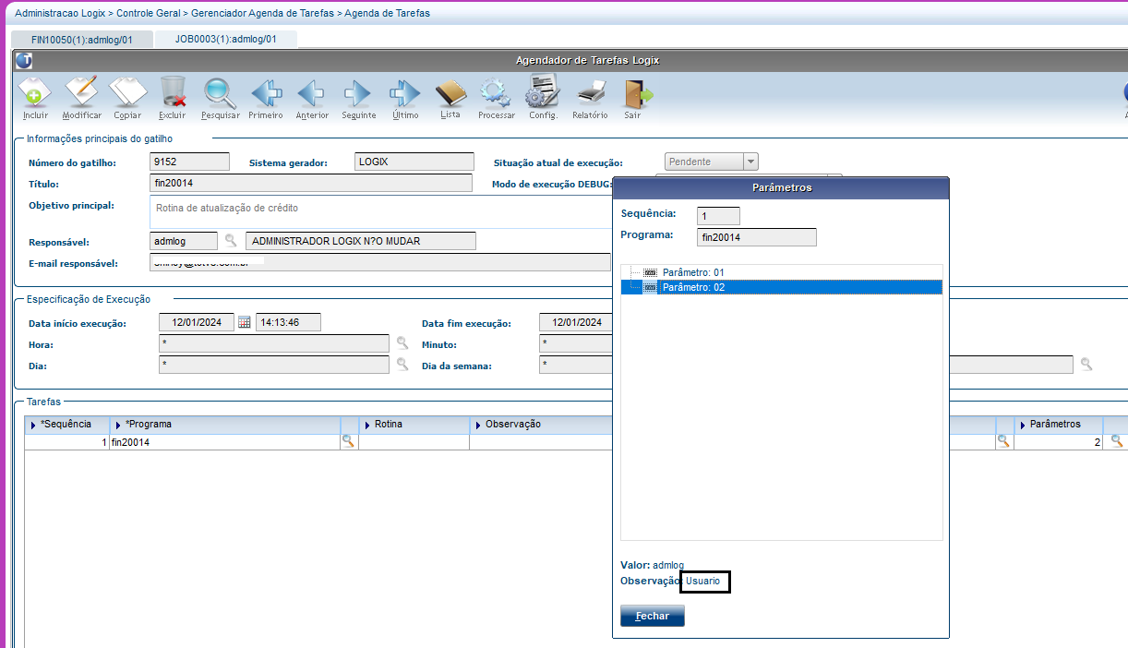Click Usuario observation text
The height and width of the screenshot is (648, 1128).
click(703, 581)
